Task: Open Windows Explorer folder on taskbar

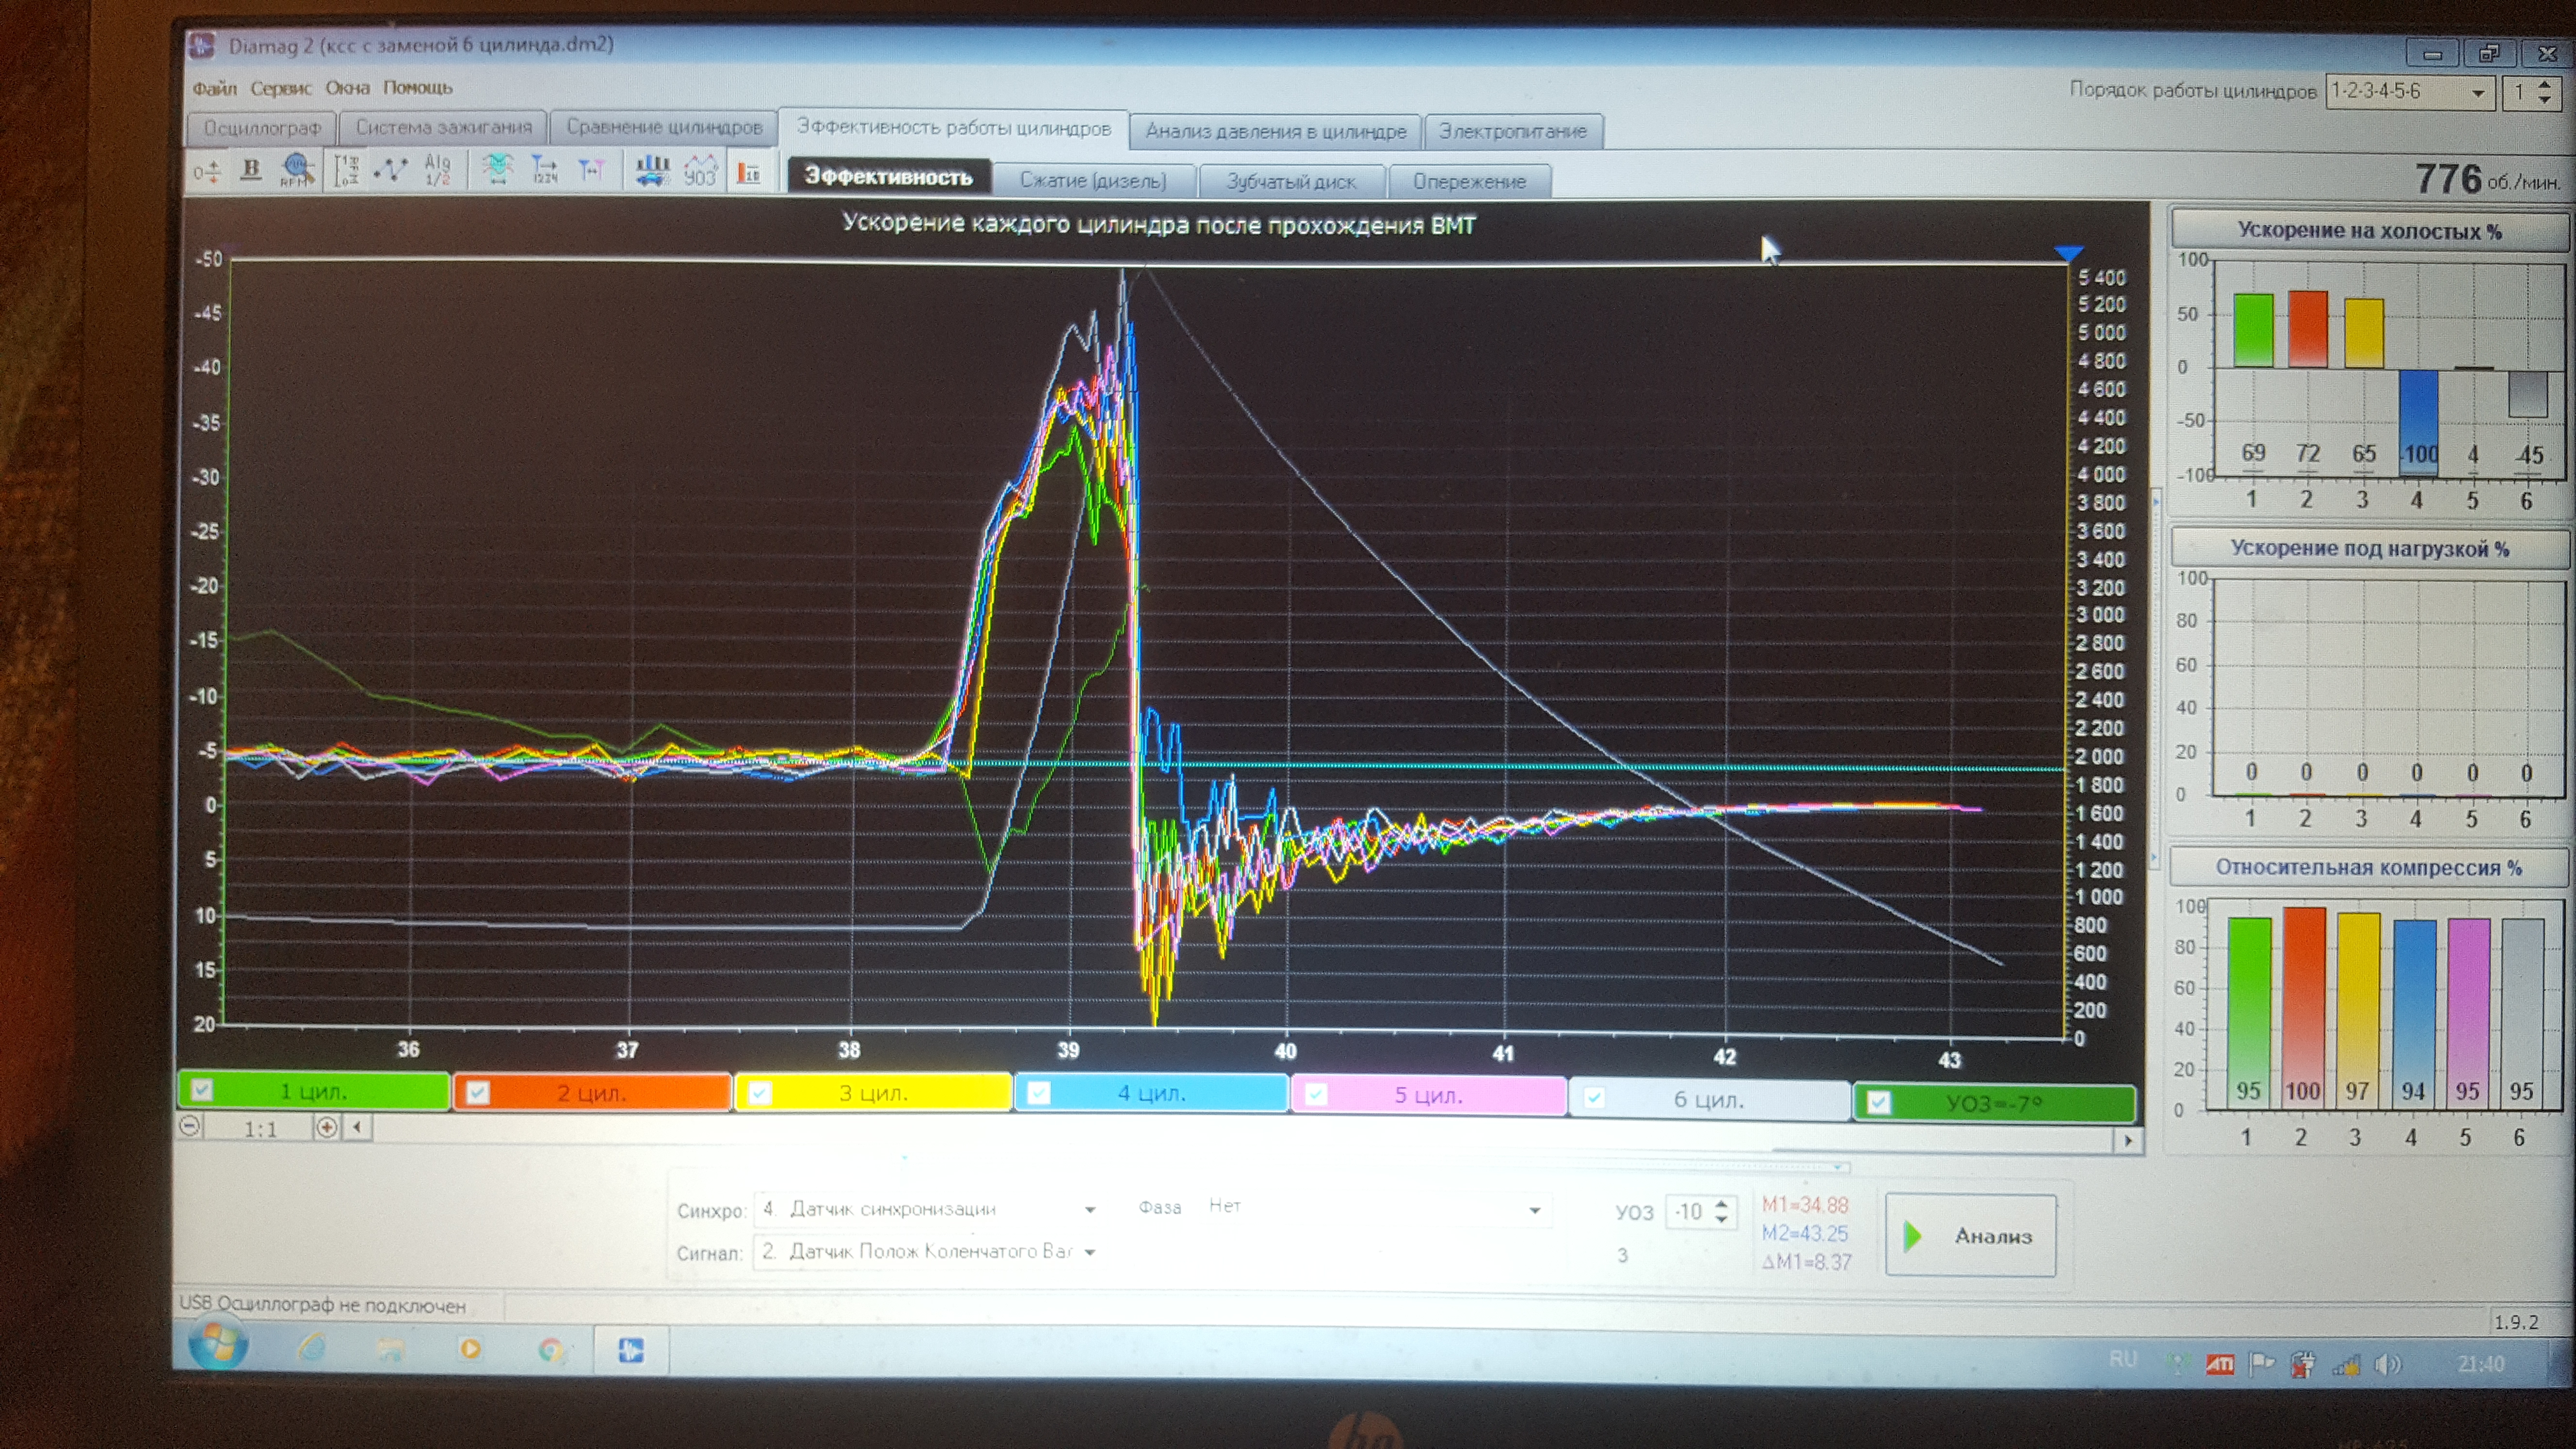Action: (x=390, y=1350)
